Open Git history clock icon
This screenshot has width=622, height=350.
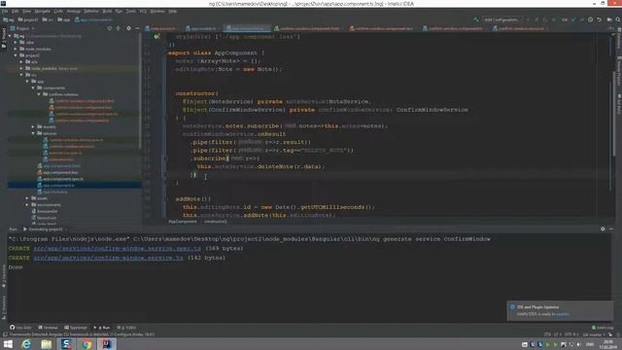[x=591, y=19]
